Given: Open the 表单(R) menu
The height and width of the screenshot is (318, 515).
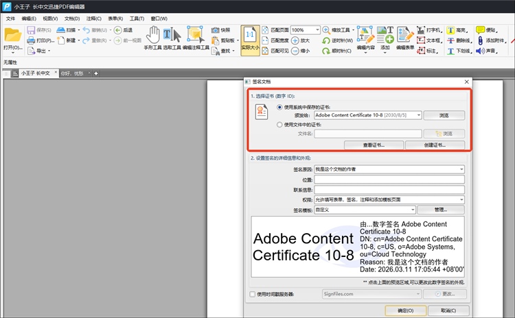Looking at the screenshot, I should tap(115, 19).
